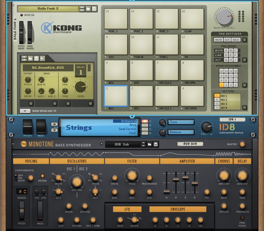Viewport: 264px width, 231px height.
Task: Save Kong patch with disk icon
Action: [94, 8]
